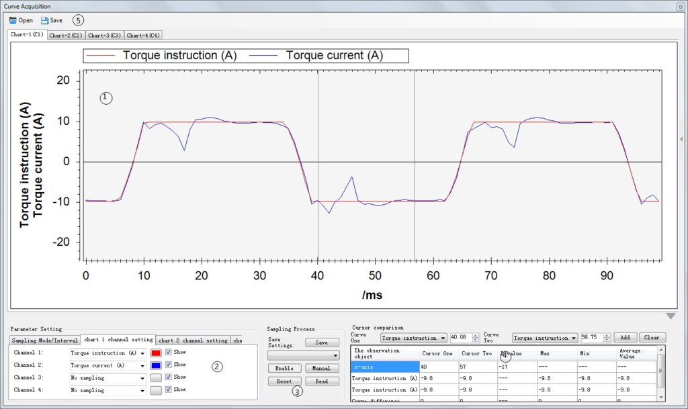This screenshot has width=688, height=409.
Task: Open Channel 1 signal dropdown
Action: [108, 353]
